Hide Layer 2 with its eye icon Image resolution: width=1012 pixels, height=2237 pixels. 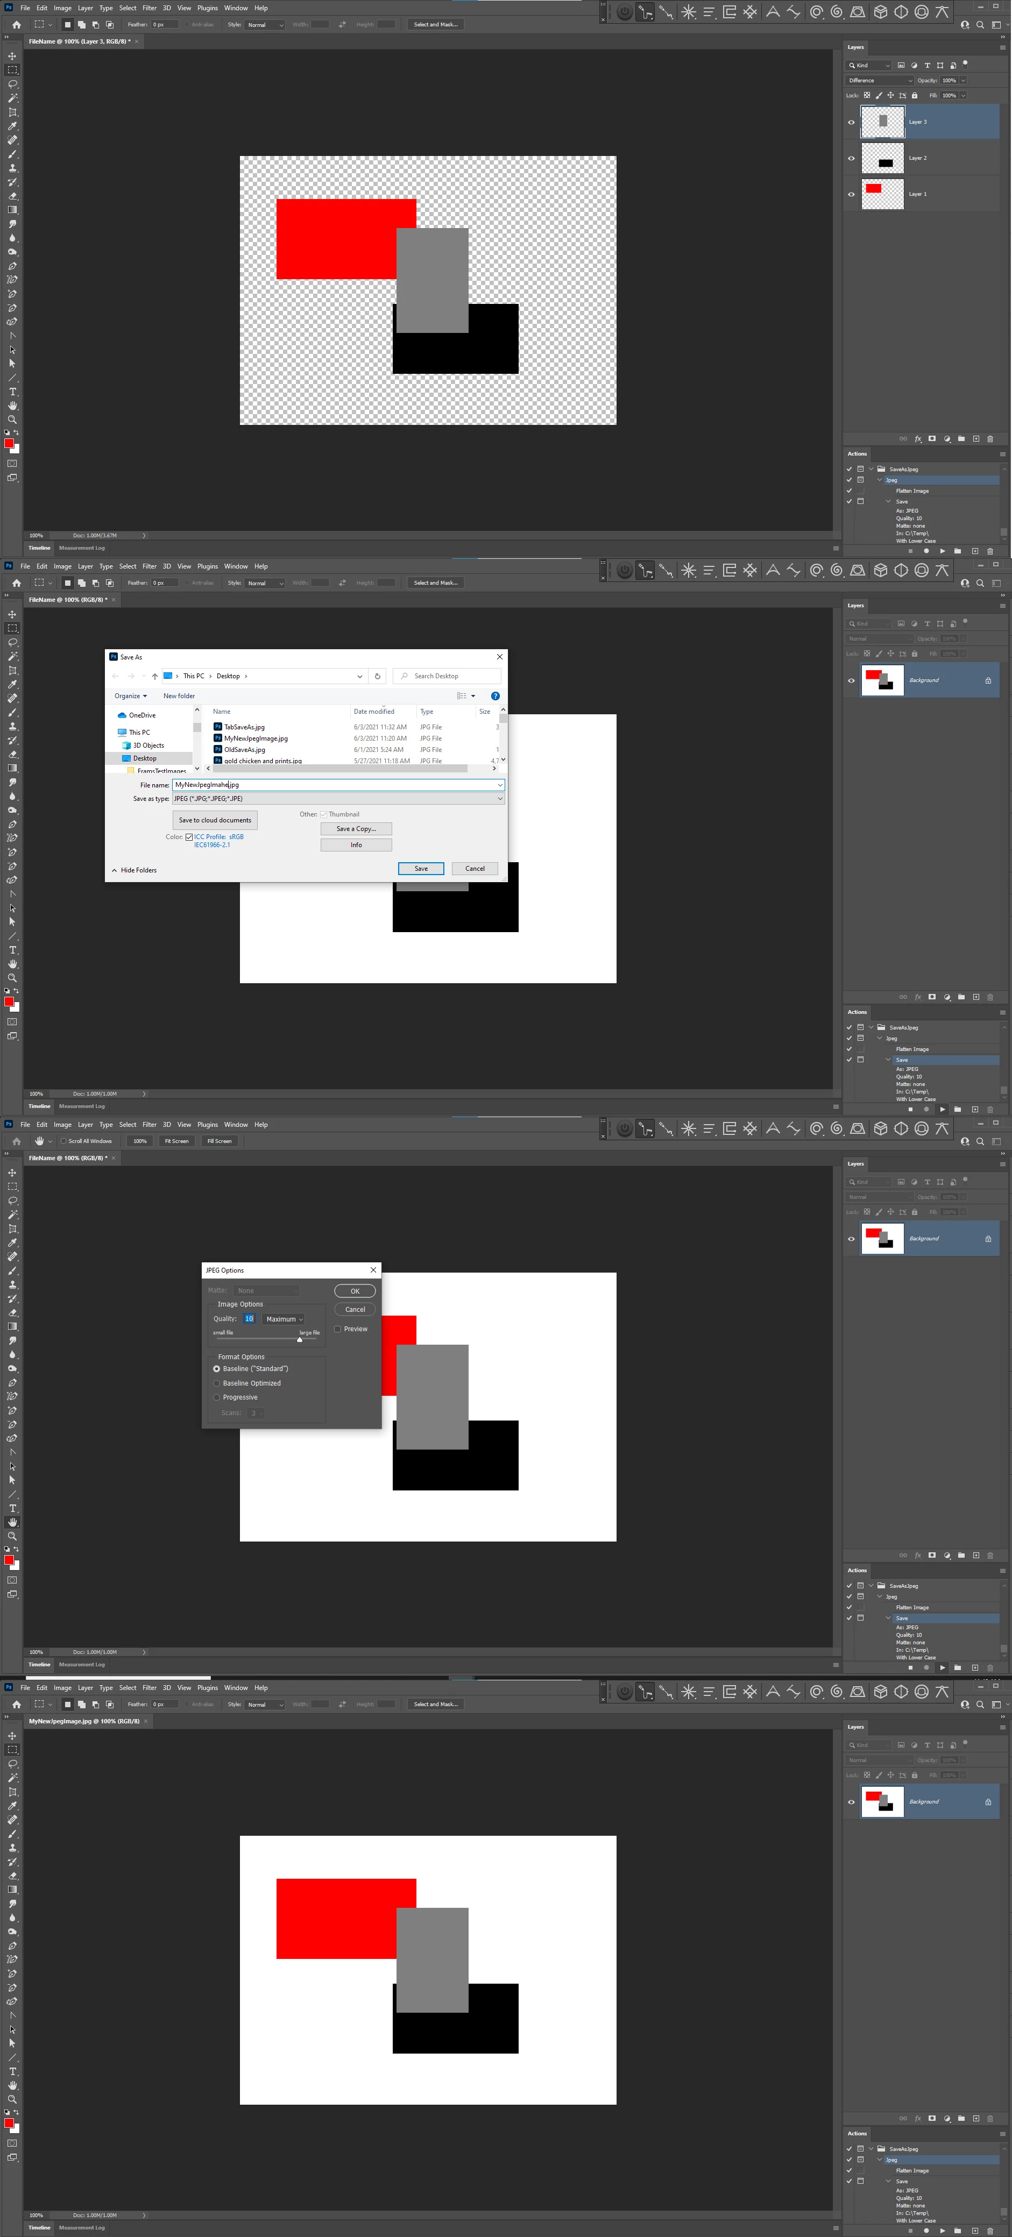coord(851,158)
